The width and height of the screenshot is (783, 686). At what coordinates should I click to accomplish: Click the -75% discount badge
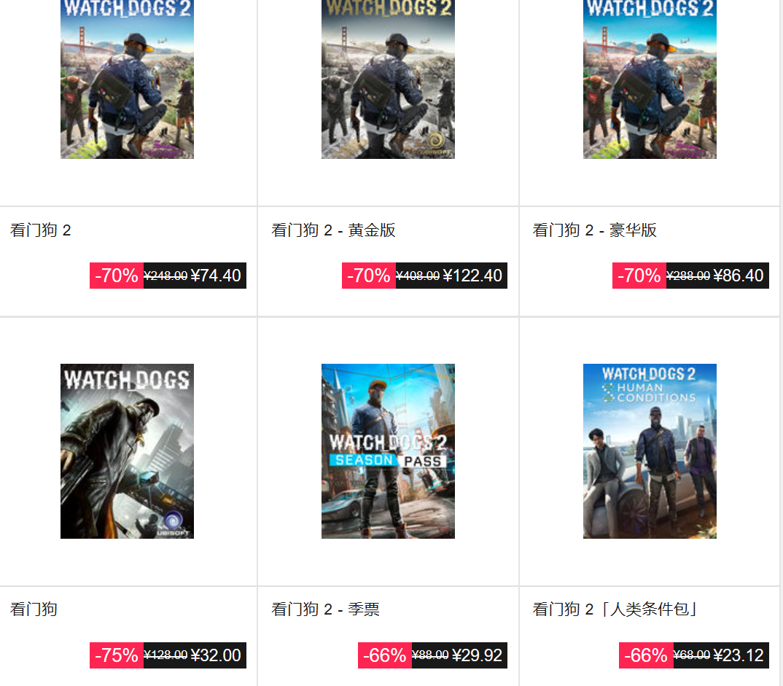[x=117, y=655]
